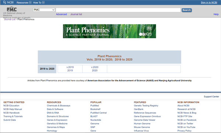The width and height of the screenshot is (221, 133).
Task: Open Gene Expression Omnibus link
Action: (147, 116)
